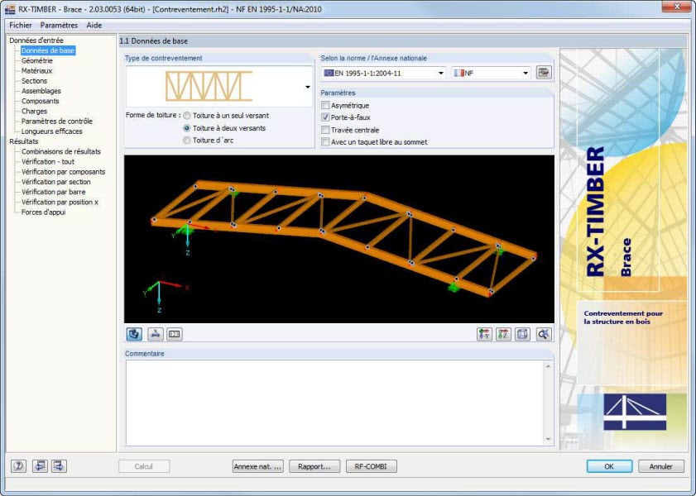This screenshot has height=496, width=696.
Task: Open RF-COMBI
Action: pyautogui.click(x=371, y=466)
